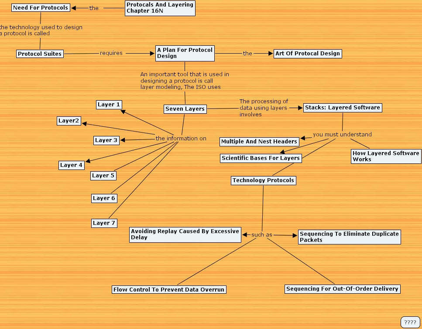
Task: Select the Multiple And Nest Headers node
Action: 259,141
